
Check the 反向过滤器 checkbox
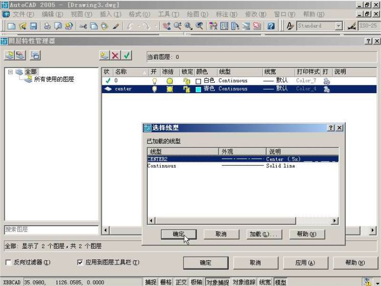point(9,262)
